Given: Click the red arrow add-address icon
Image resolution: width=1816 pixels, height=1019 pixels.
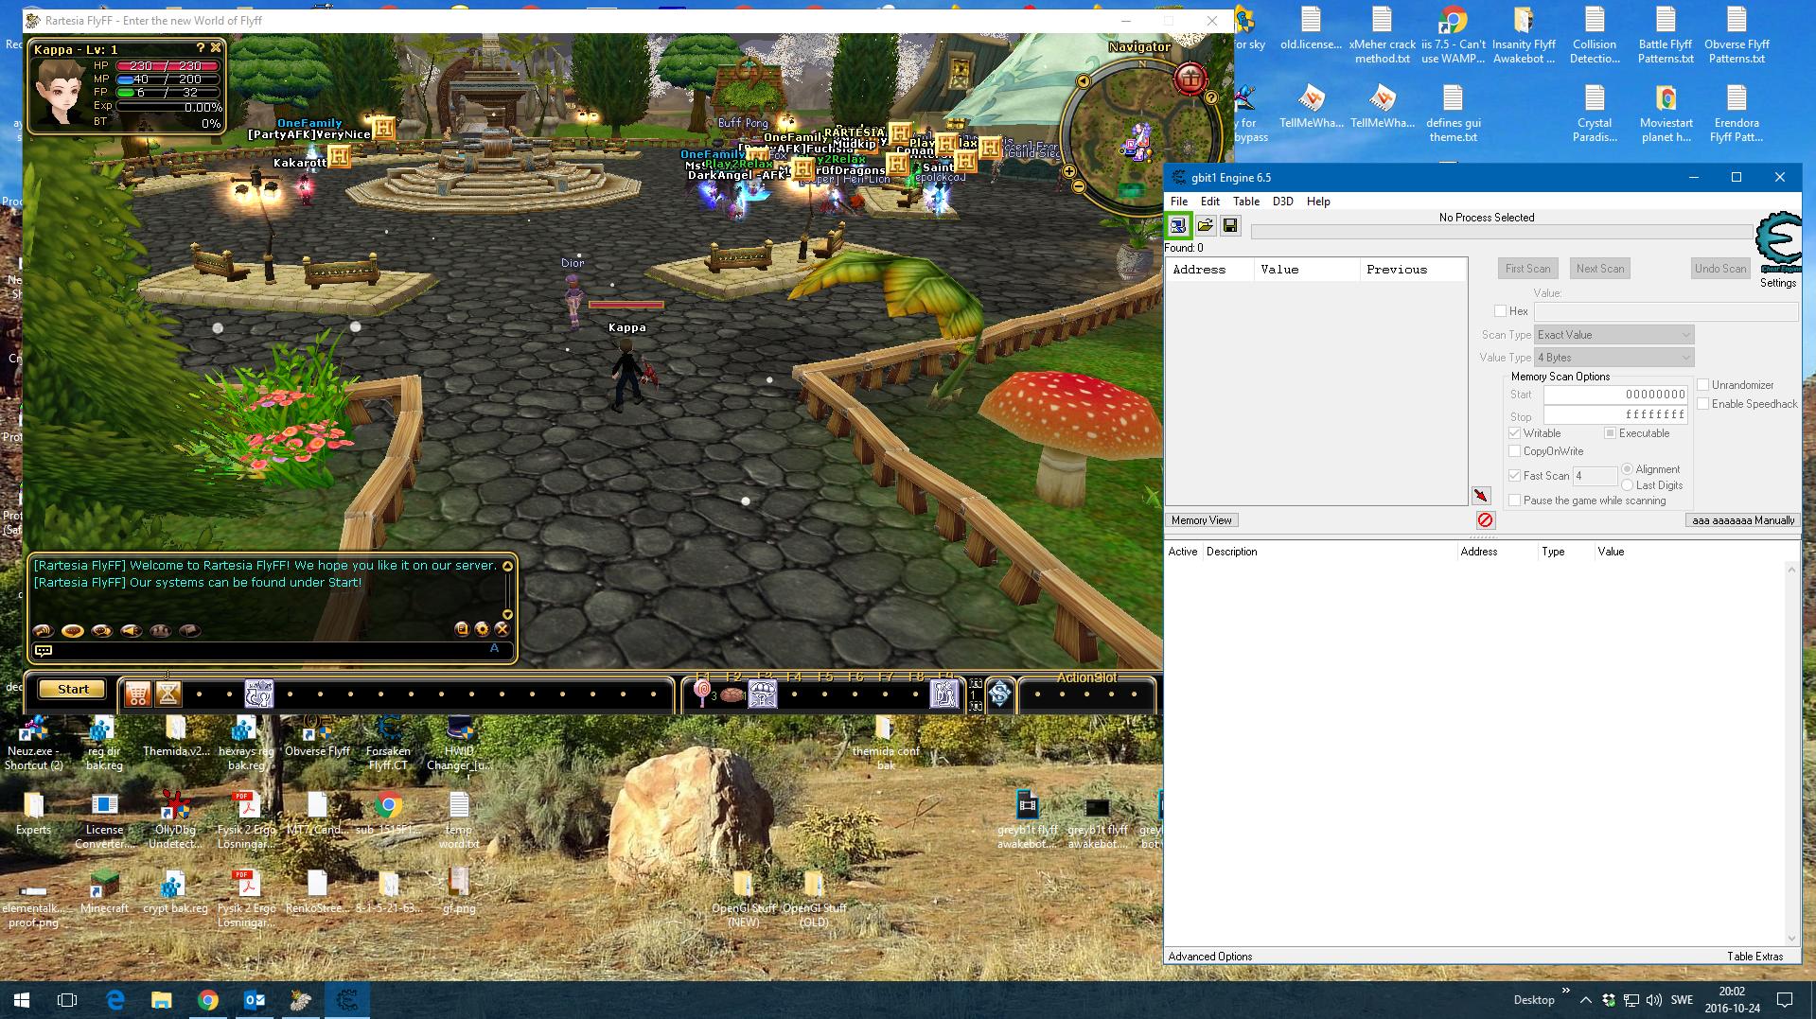Looking at the screenshot, I should 1481,496.
